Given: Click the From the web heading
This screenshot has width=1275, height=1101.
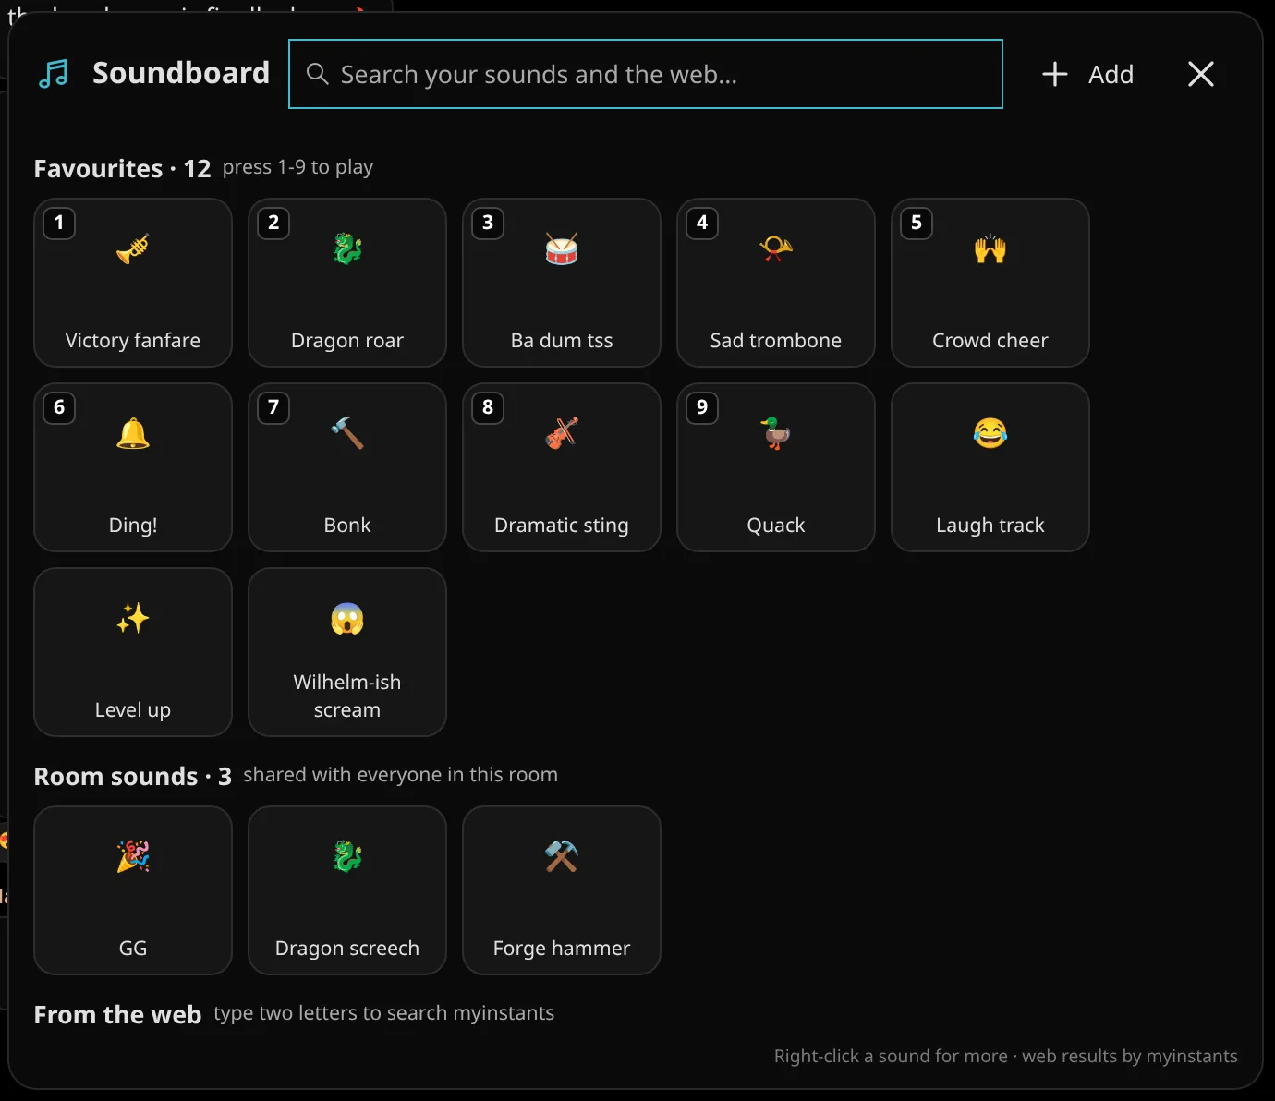Looking at the screenshot, I should click(x=117, y=1015).
